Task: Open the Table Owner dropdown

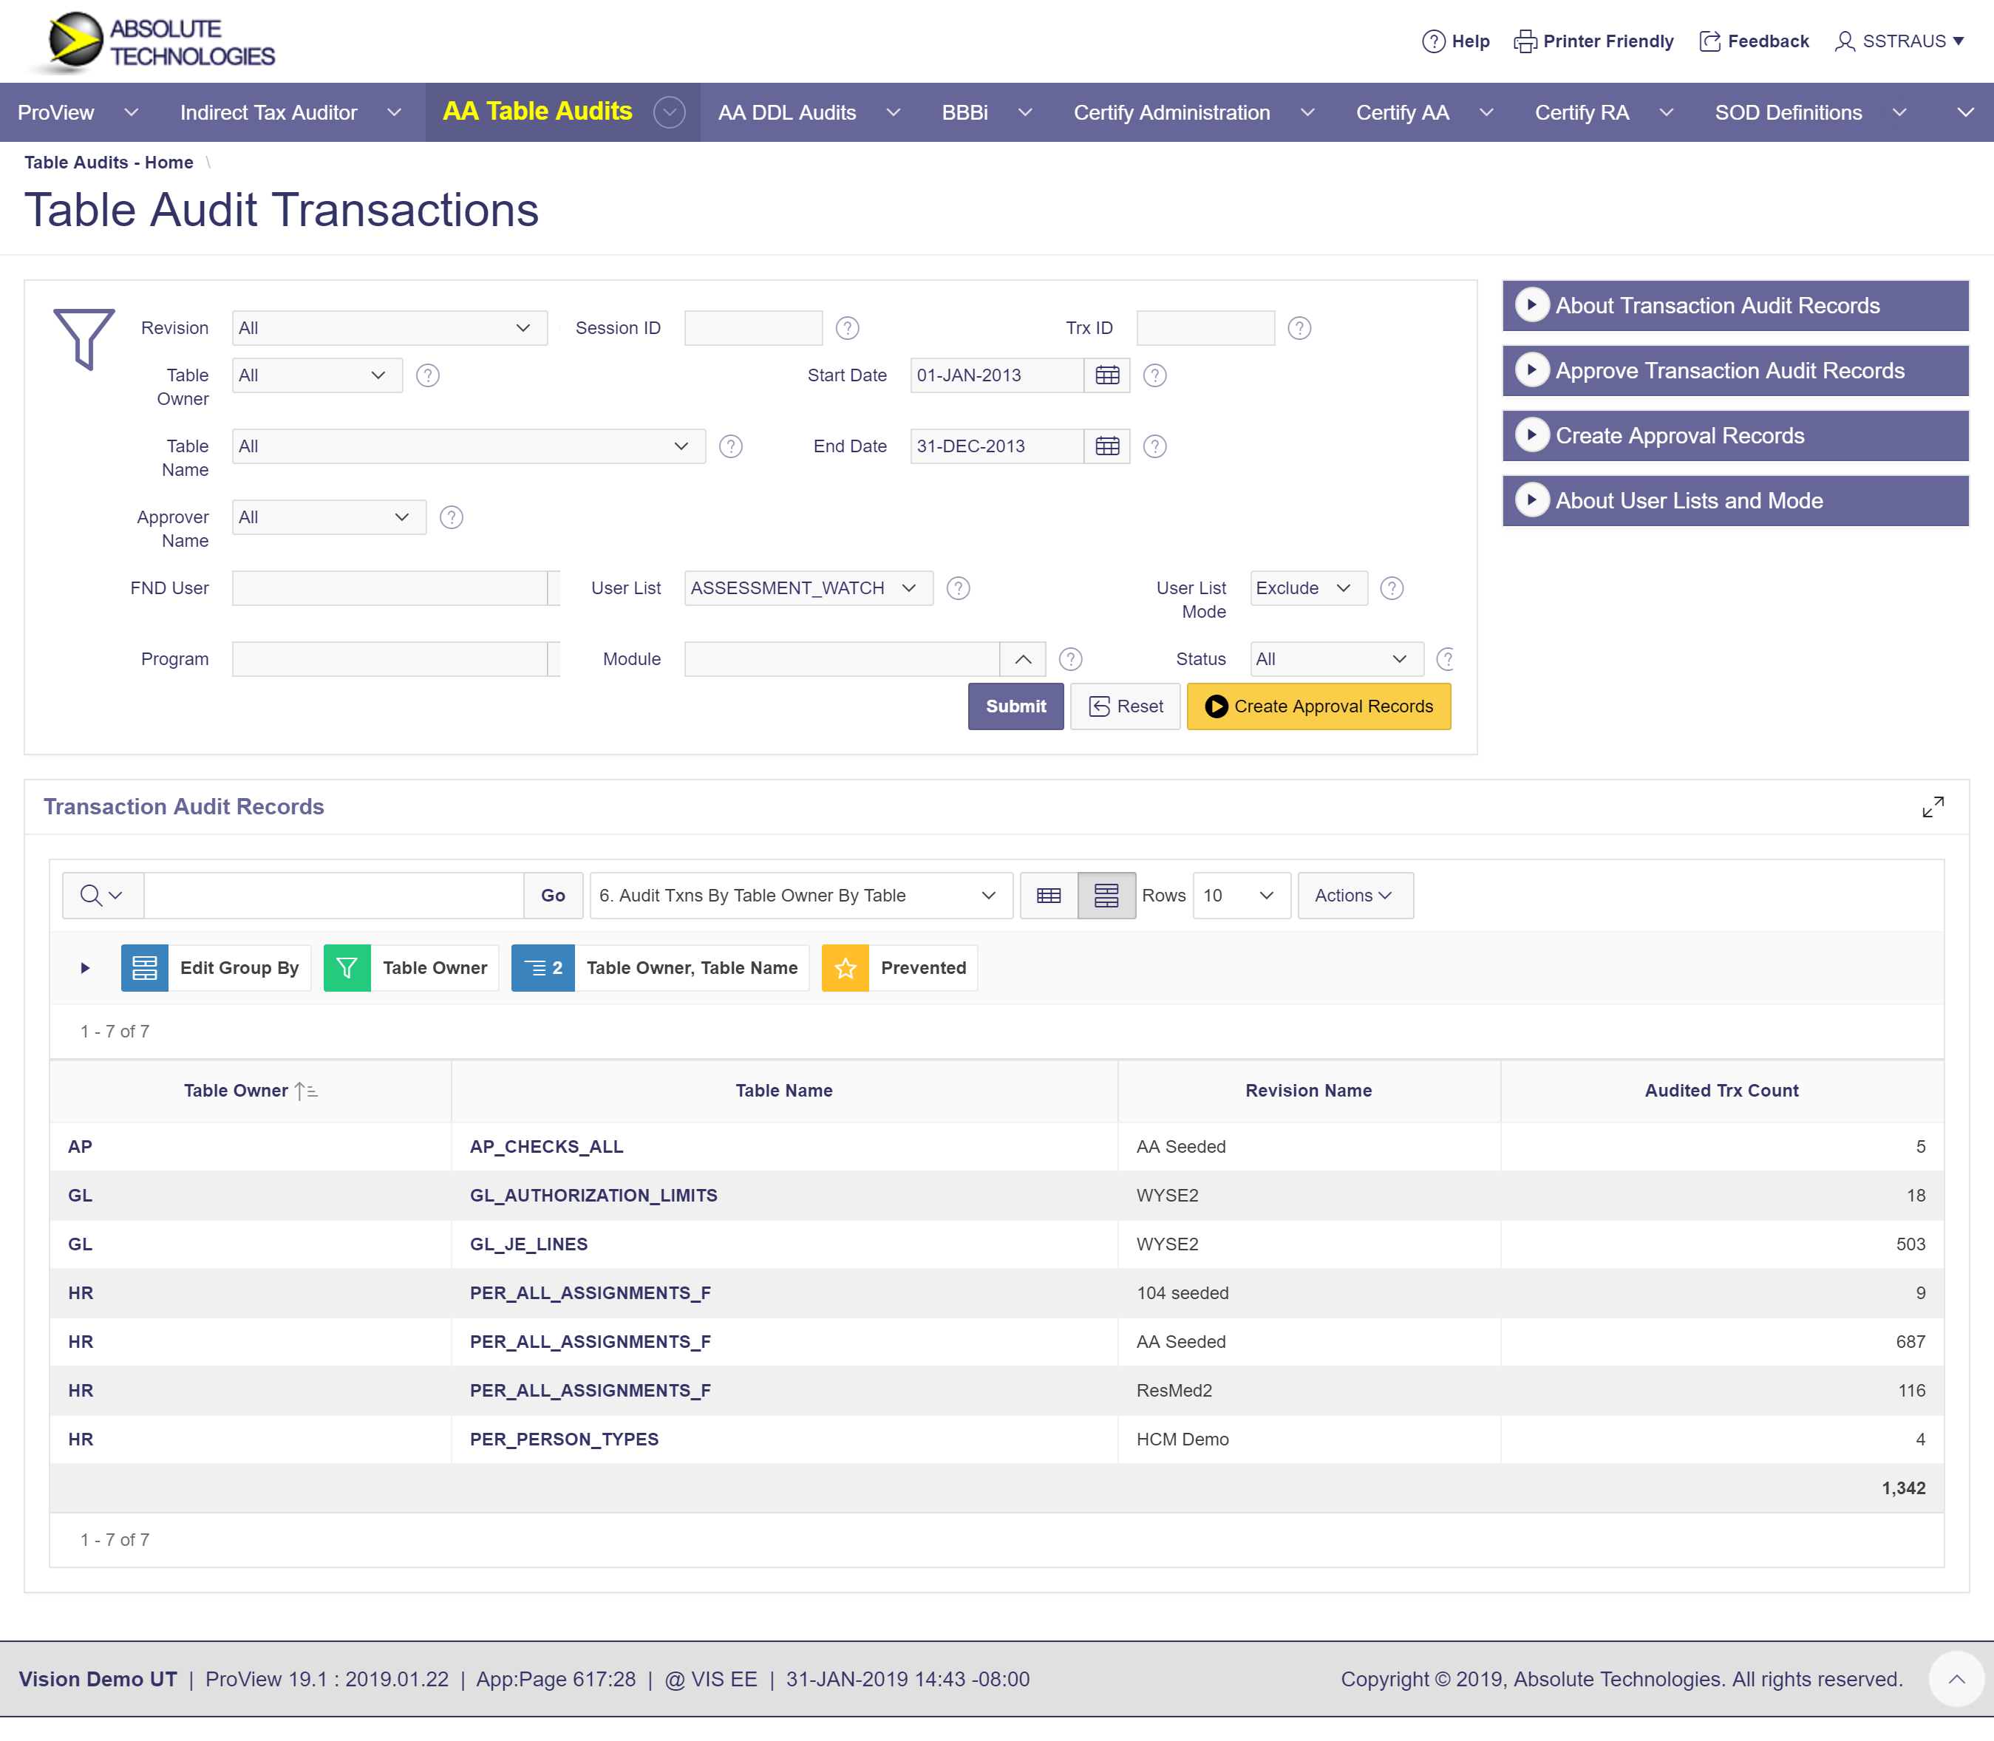Action: click(317, 375)
